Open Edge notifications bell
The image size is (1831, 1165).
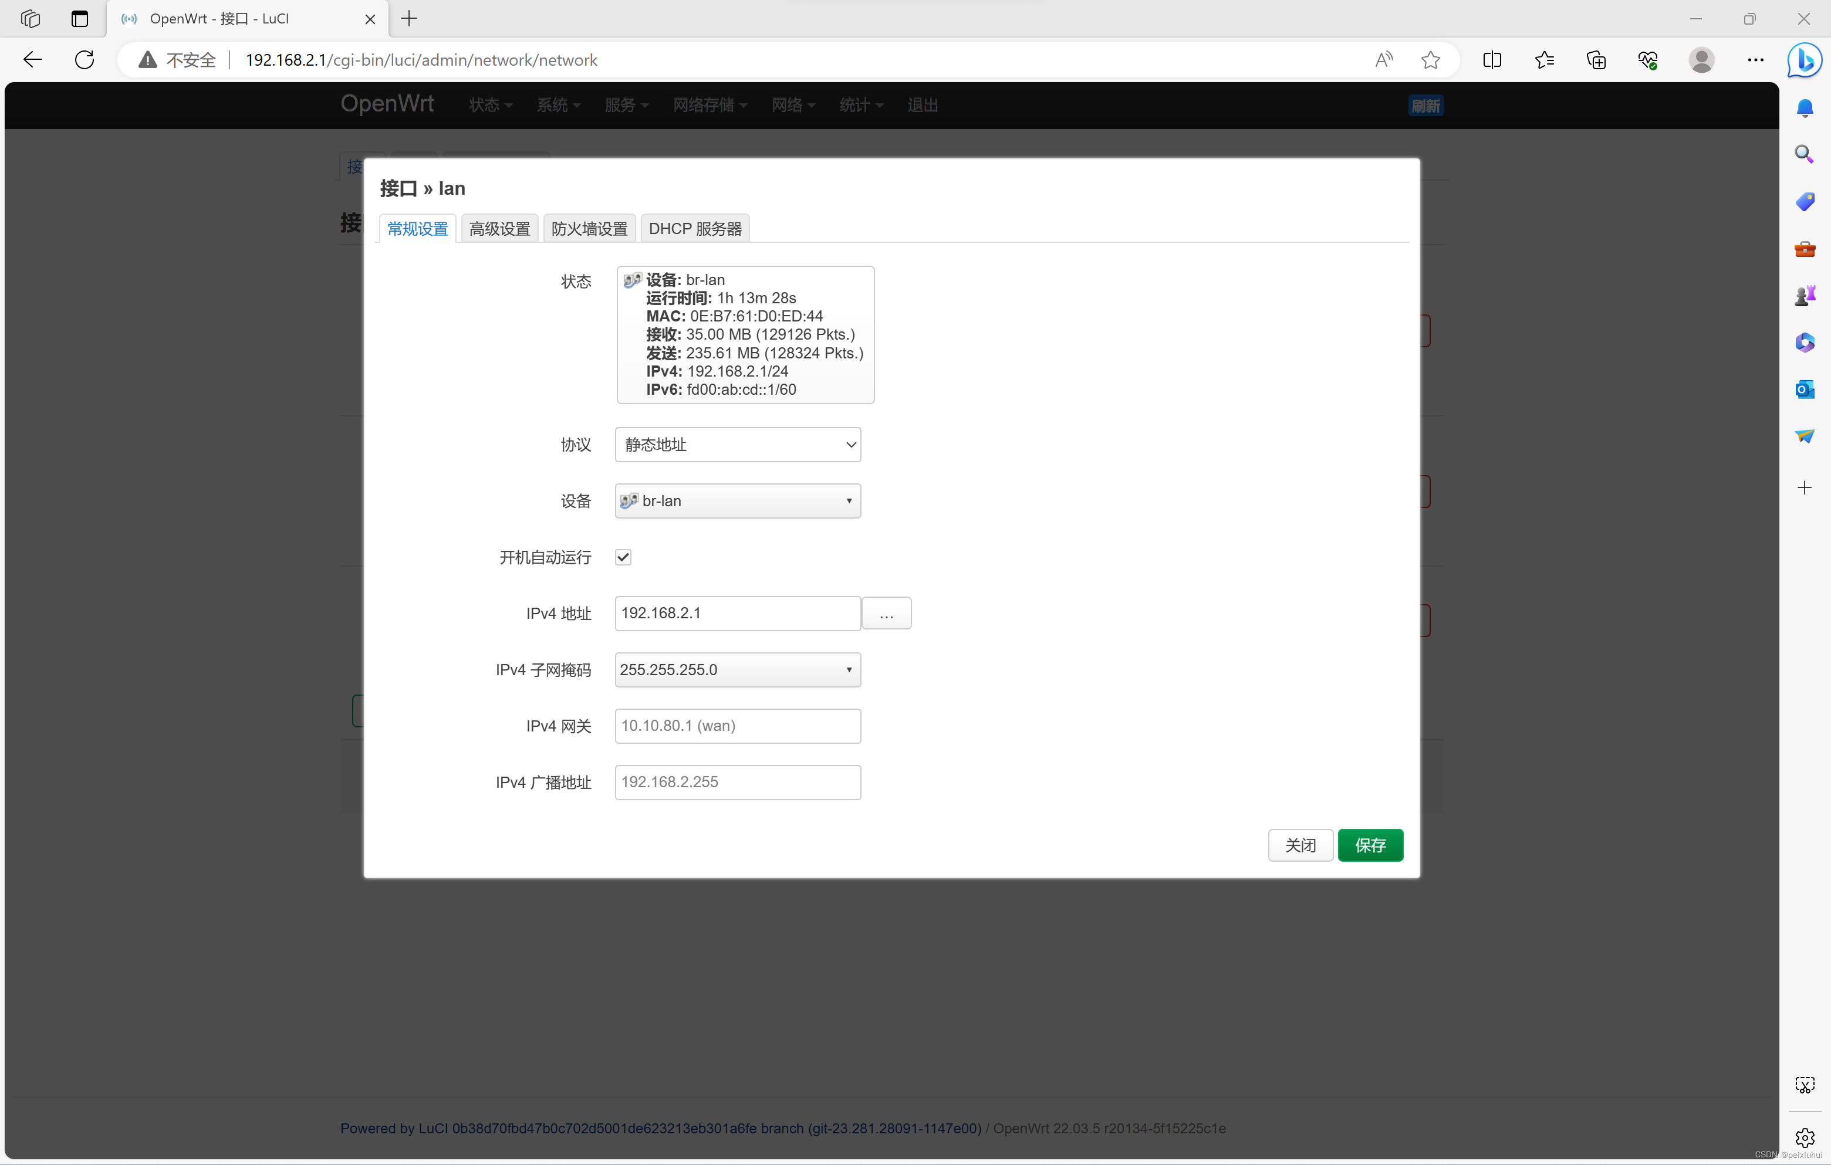(1805, 108)
